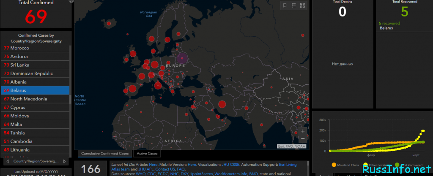Select Moldova in the country list
The image size is (433, 176).
pos(35,116)
